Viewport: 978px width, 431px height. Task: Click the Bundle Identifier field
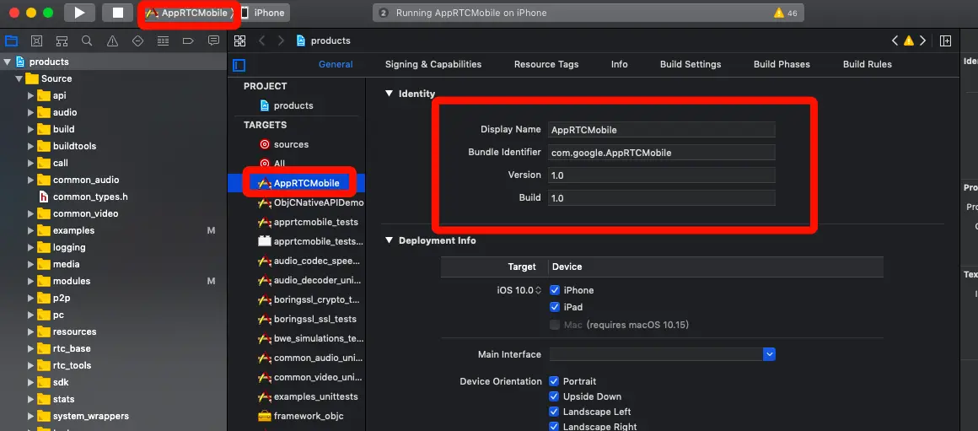tap(662, 152)
